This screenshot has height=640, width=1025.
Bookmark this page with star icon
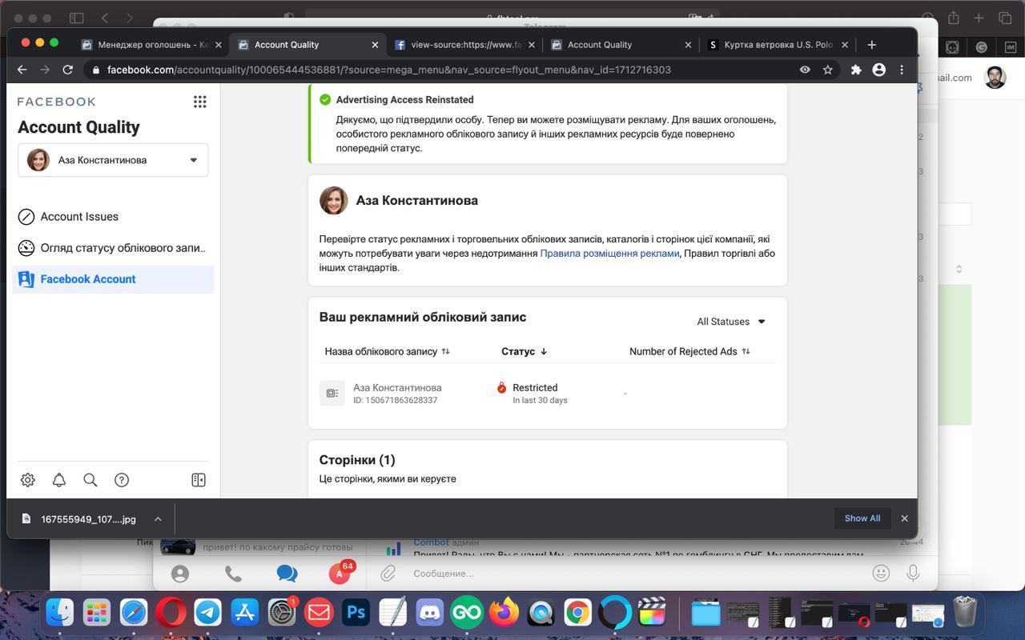tap(828, 70)
